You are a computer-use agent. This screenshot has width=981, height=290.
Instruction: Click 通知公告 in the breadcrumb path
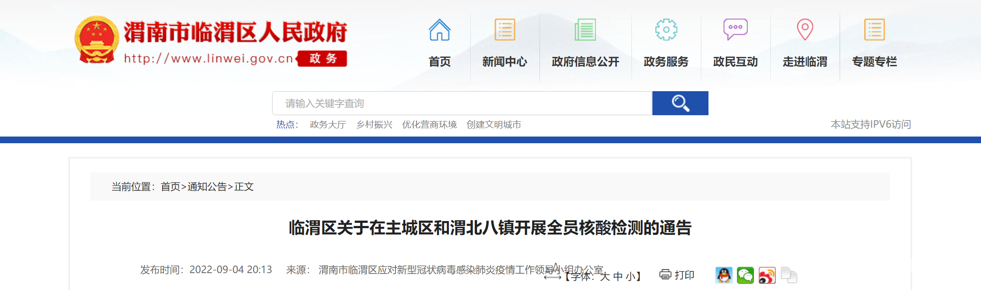point(207,186)
